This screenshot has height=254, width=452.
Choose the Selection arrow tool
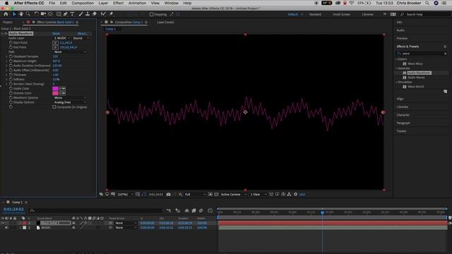[14, 14]
